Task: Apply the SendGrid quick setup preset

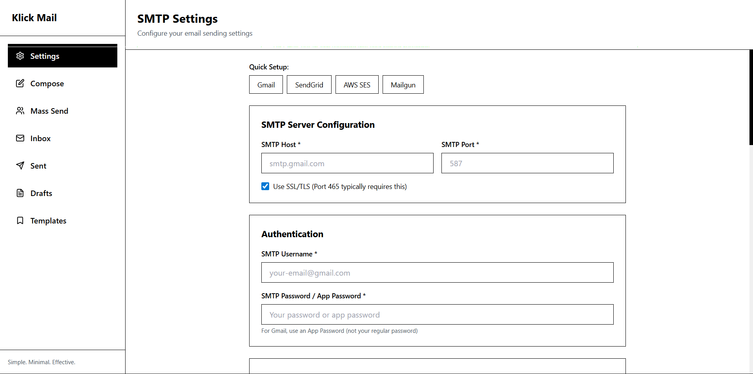Action: [x=309, y=84]
